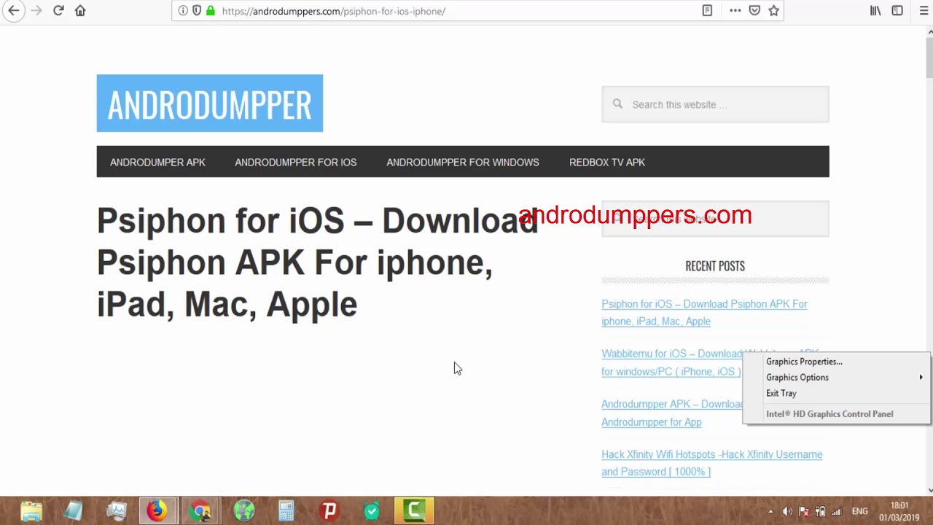This screenshot has width=933, height=525.
Task: Toggle Reader View icon in address bar
Action: point(707,11)
